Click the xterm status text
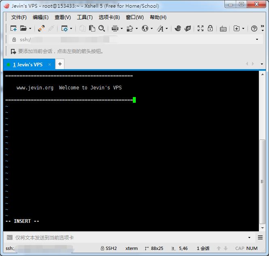The height and width of the screenshot is (256, 269). (131, 248)
